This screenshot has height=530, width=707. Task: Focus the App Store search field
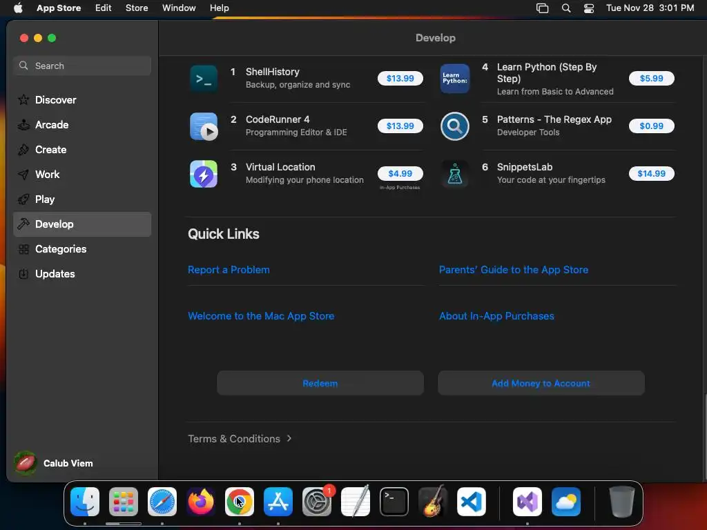coord(82,66)
